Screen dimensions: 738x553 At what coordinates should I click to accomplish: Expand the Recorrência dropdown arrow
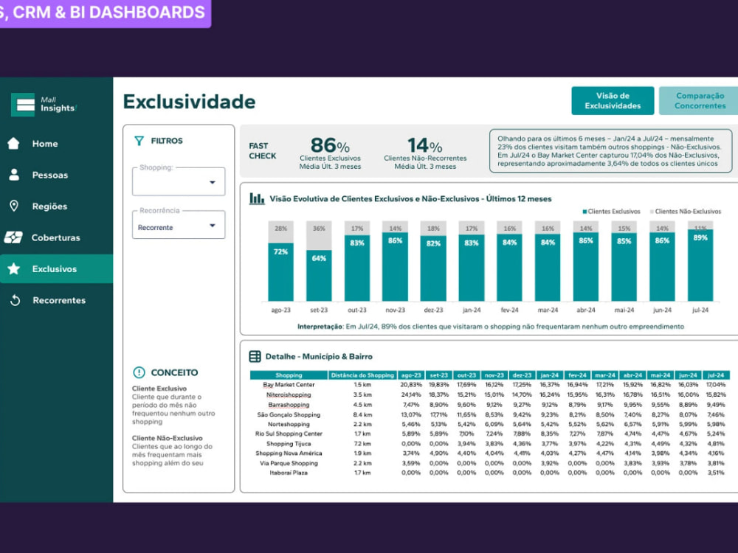(213, 226)
